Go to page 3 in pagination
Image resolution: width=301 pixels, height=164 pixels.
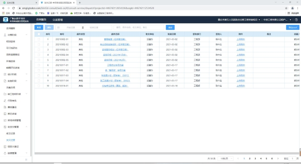point(255,158)
